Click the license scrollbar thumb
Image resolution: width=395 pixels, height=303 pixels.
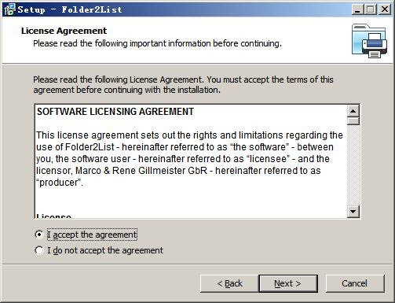[x=353, y=121]
